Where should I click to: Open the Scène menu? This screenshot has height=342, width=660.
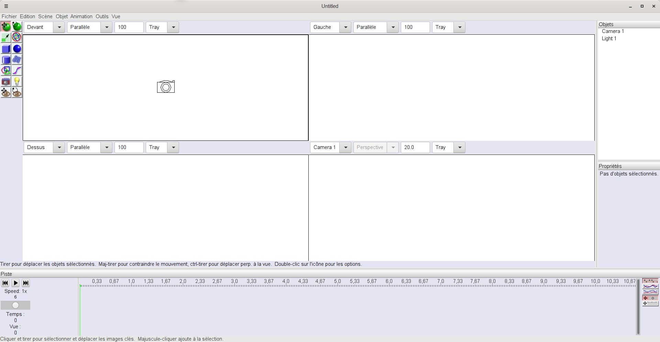coord(45,16)
